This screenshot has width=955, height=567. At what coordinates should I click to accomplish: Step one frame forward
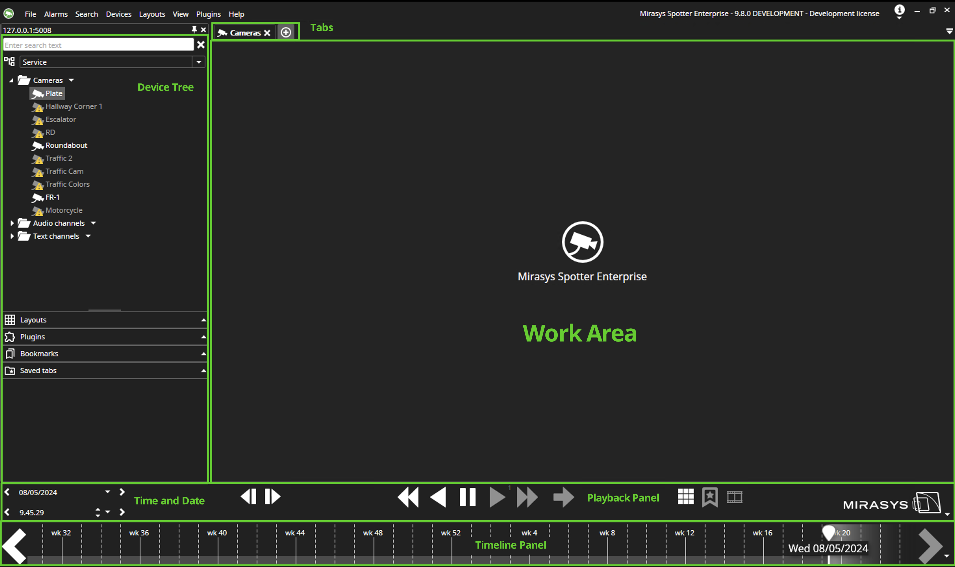[273, 496]
